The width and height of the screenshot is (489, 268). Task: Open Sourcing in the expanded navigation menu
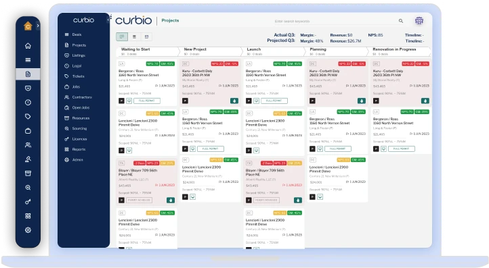(76, 128)
